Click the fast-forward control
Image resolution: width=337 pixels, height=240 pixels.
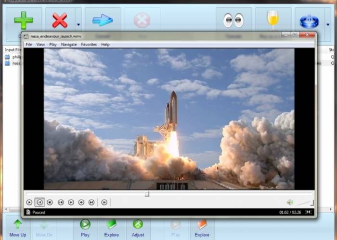(81, 202)
